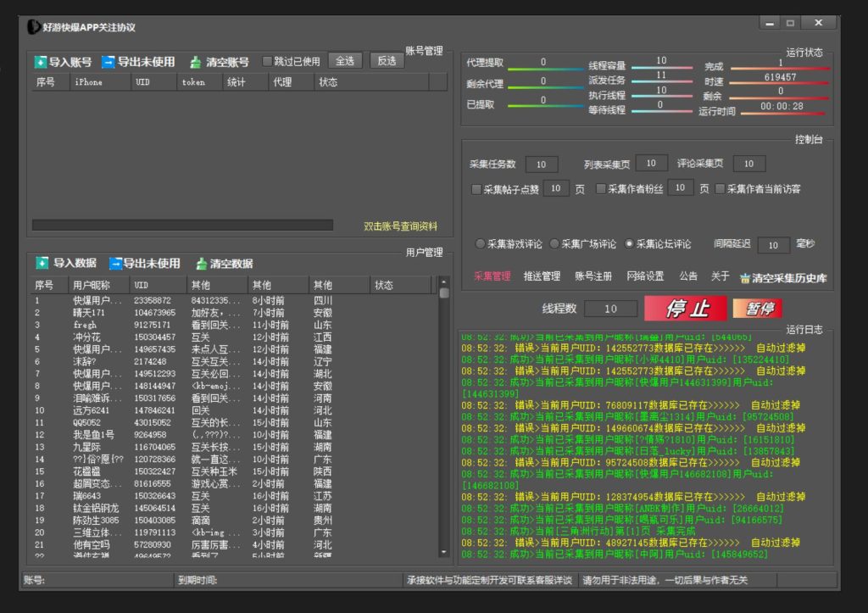Click the 全选 select-all button

coord(345,61)
